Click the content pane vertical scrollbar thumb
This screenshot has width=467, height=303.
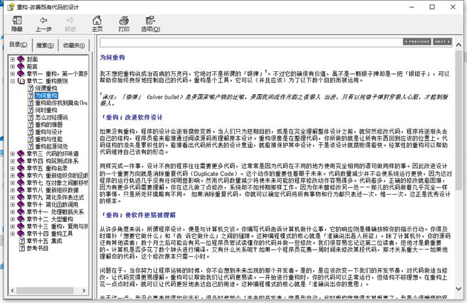pos(459,119)
